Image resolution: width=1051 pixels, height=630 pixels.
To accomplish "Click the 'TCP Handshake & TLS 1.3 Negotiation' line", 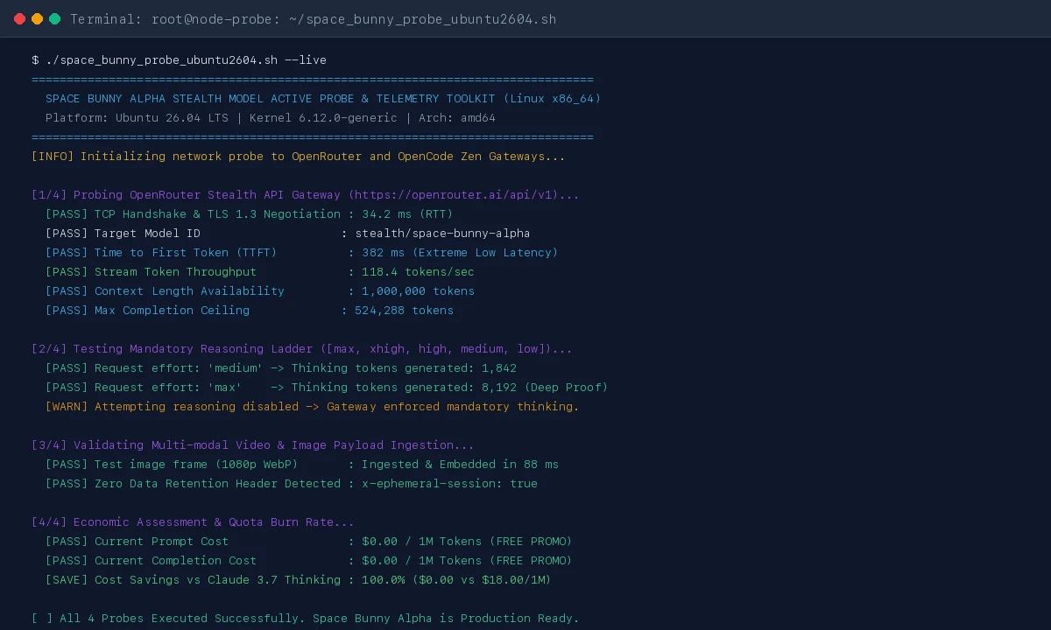I will point(250,214).
